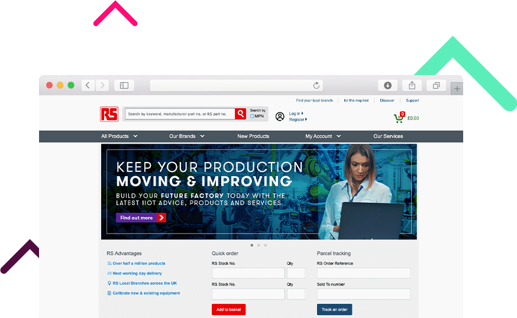Click the red basket count badge
Image resolution: width=517 pixels, height=318 pixels.
(x=402, y=114)
